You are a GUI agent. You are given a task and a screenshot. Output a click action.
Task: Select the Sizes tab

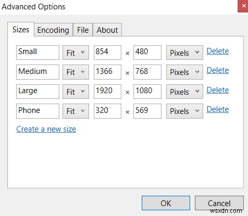[21, 29]
